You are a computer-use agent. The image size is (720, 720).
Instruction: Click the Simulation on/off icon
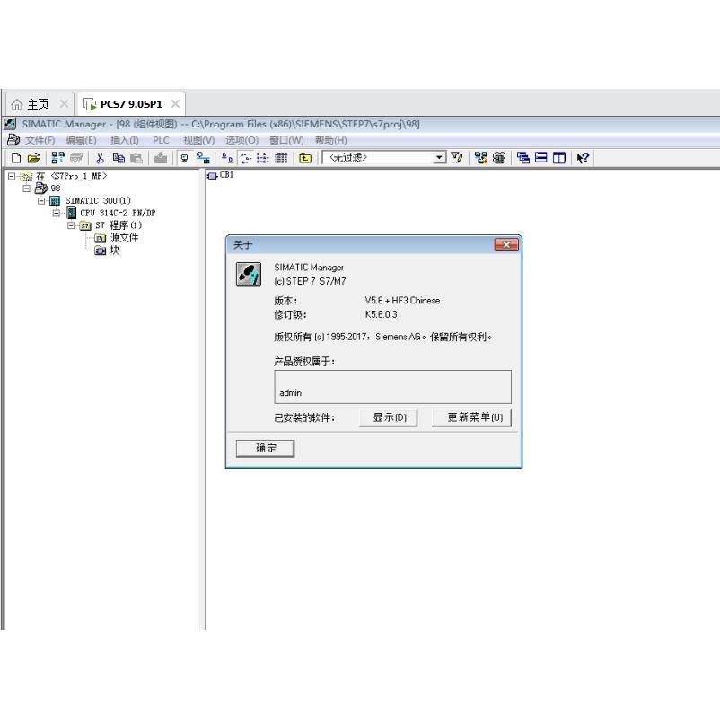[499, 158]
